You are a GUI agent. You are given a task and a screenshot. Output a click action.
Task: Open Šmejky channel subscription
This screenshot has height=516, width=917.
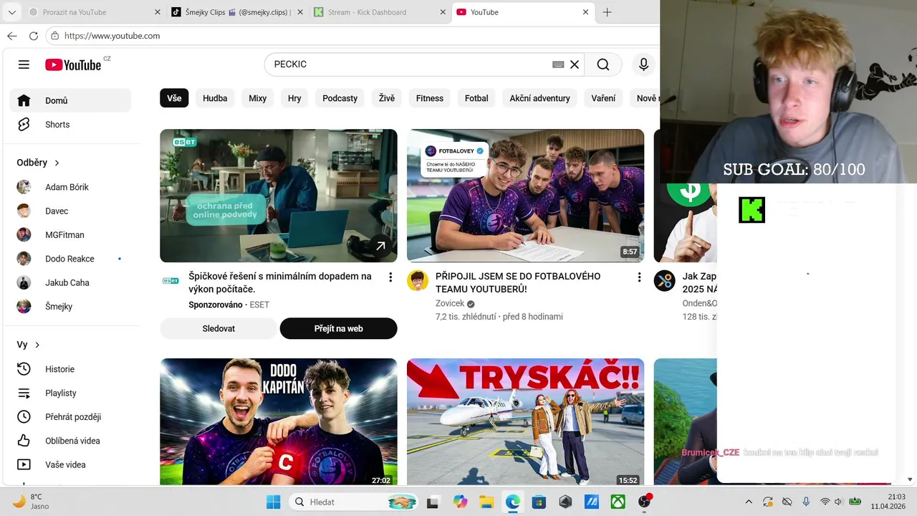[70, 306]
